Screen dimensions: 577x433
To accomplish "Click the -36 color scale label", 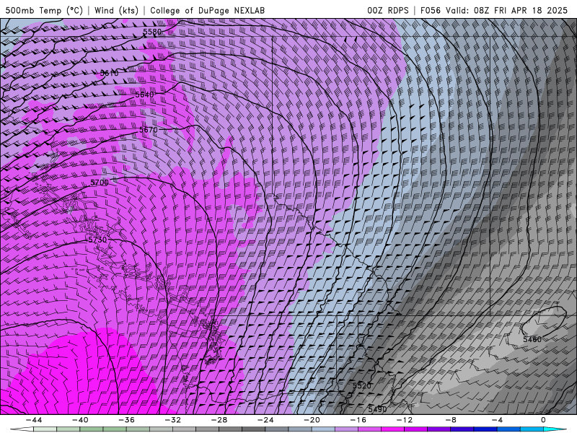I will (x=127, y=420).
